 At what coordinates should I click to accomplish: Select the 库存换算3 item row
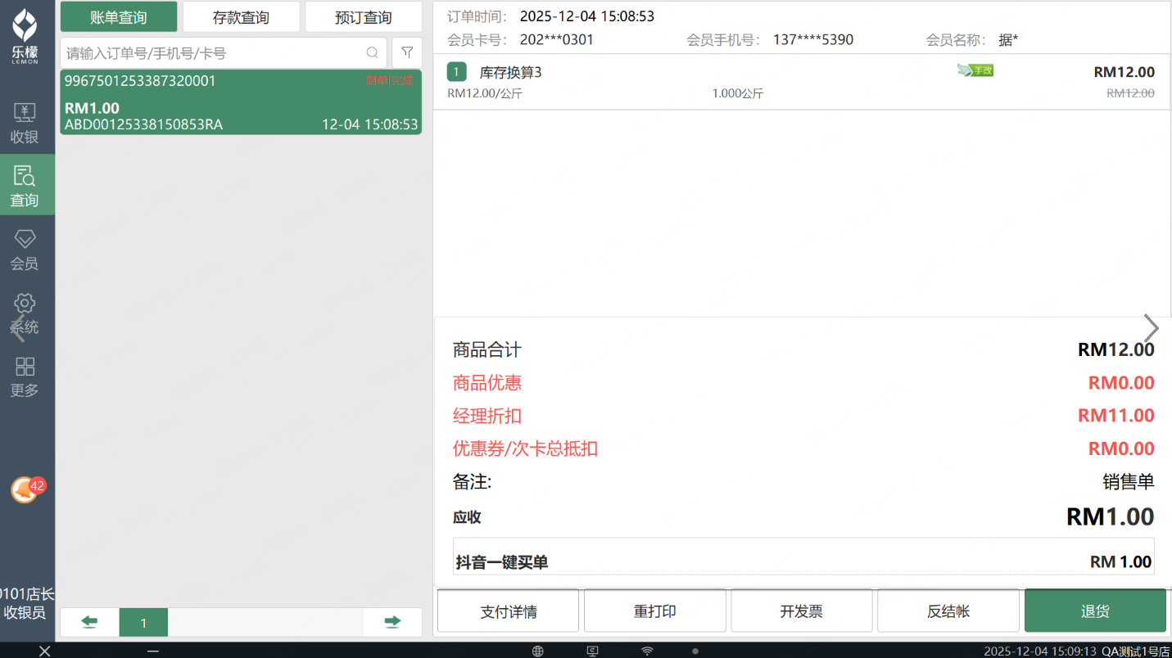pyautogui.click(x=802, y=82)
